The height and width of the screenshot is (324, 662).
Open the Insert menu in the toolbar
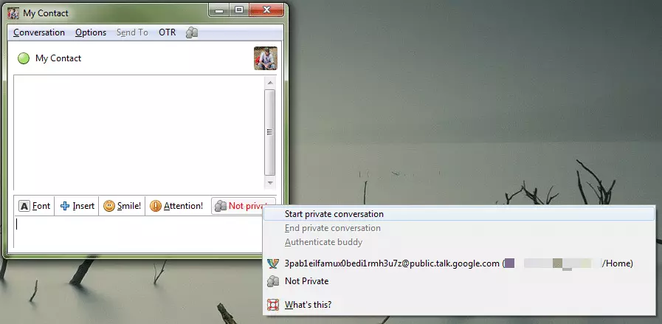(77, 206)
